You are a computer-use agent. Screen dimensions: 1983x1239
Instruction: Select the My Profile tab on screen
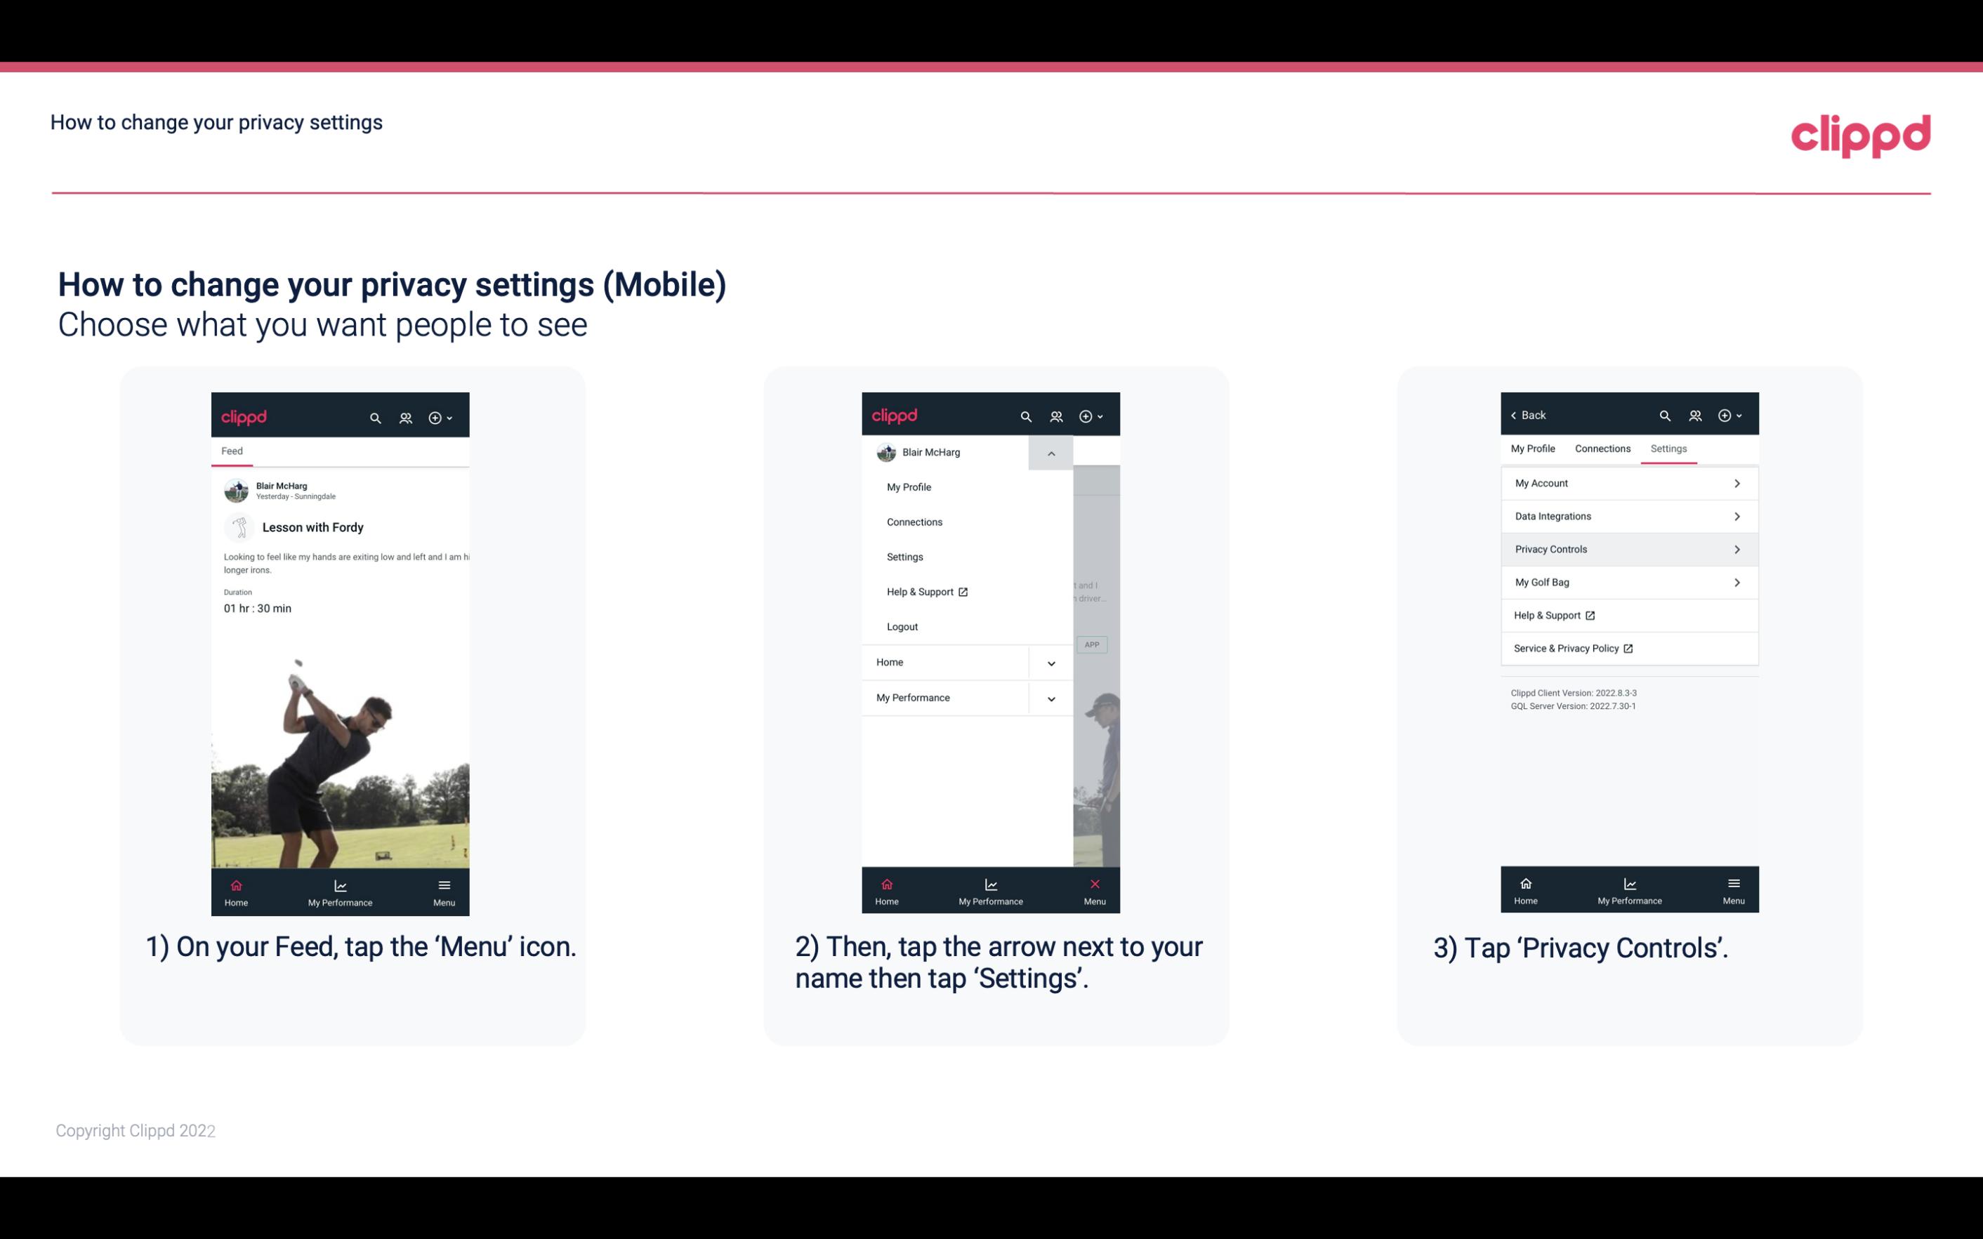1534,448
